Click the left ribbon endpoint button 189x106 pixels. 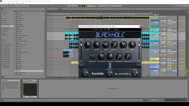pos(81,65)
